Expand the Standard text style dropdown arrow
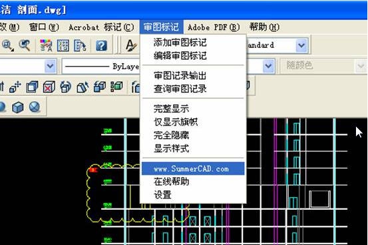 click(x=301, y=45)
